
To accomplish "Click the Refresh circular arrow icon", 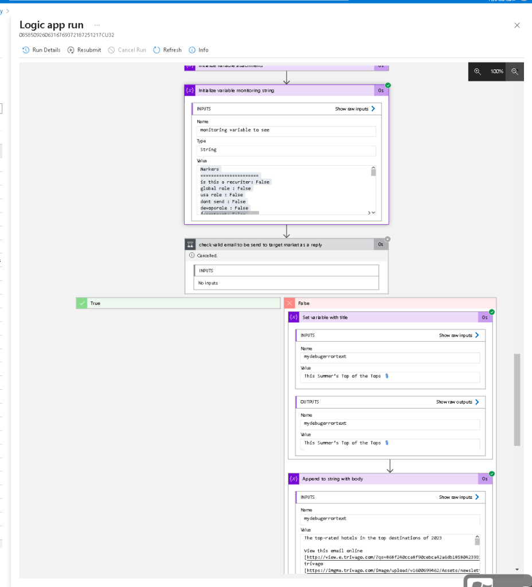I will point(157,50).
